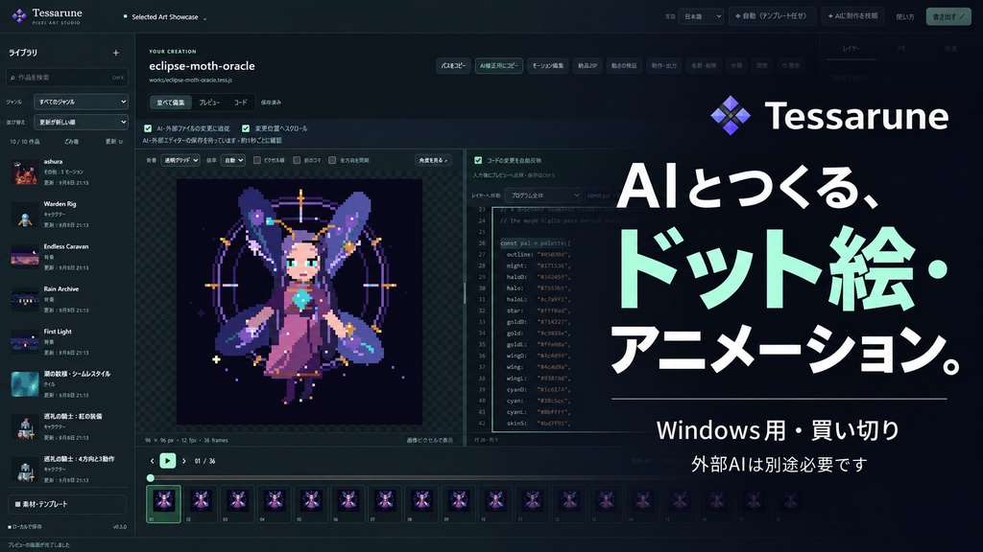Click the パスをコピー button
Image resolution: width=983 pixels, height=552 pixels.
click(x=453, y=66)
